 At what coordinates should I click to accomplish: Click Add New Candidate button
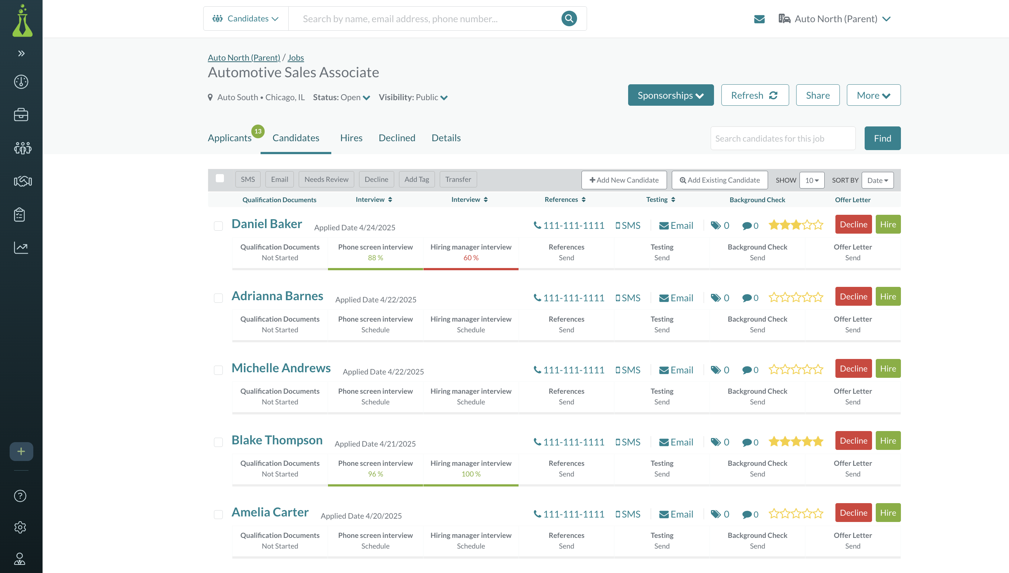click(624, 180)
